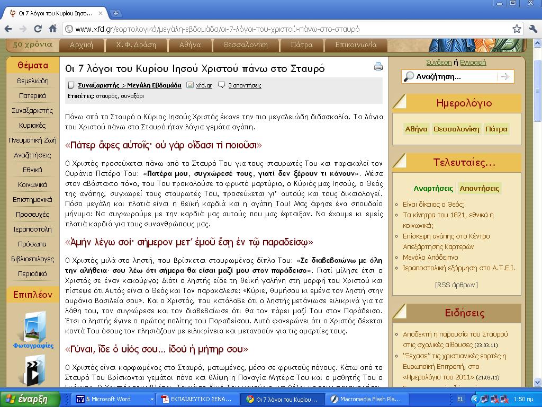This screenshot has width=542, height=407.
Task: Expand hidden tray icons chevron
Action: point(475,399)
